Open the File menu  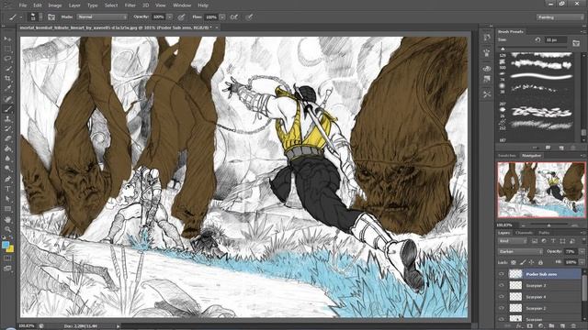click(x=23, y=5)
